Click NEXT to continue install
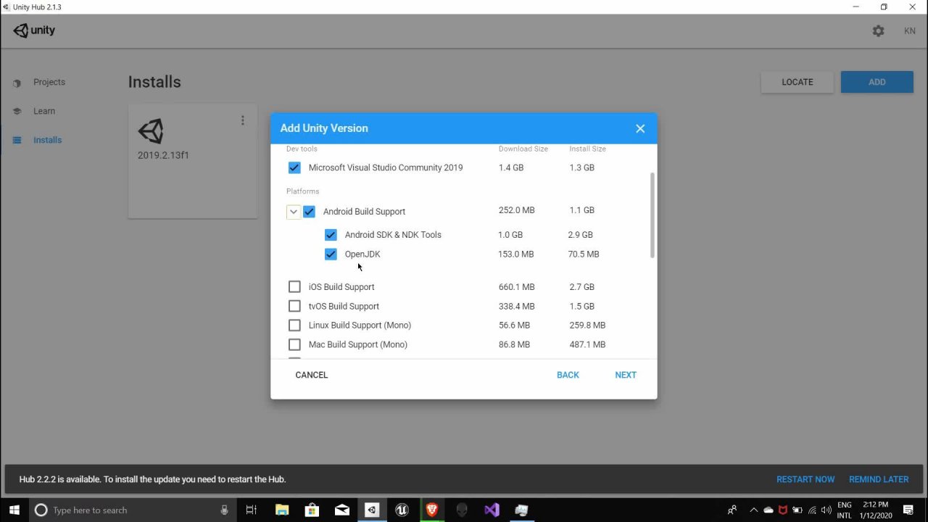Screen dimensions: 928x522 626,375
